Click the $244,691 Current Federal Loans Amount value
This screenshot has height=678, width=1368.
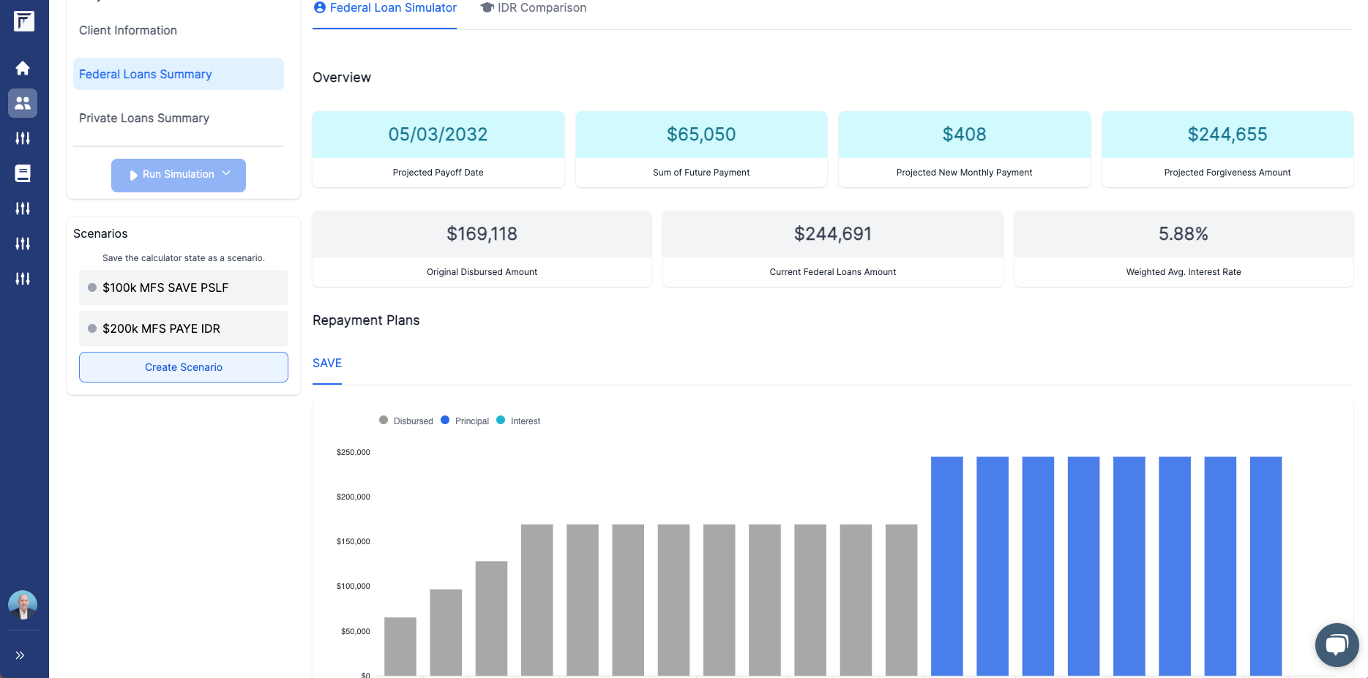(x=833, y=234)
